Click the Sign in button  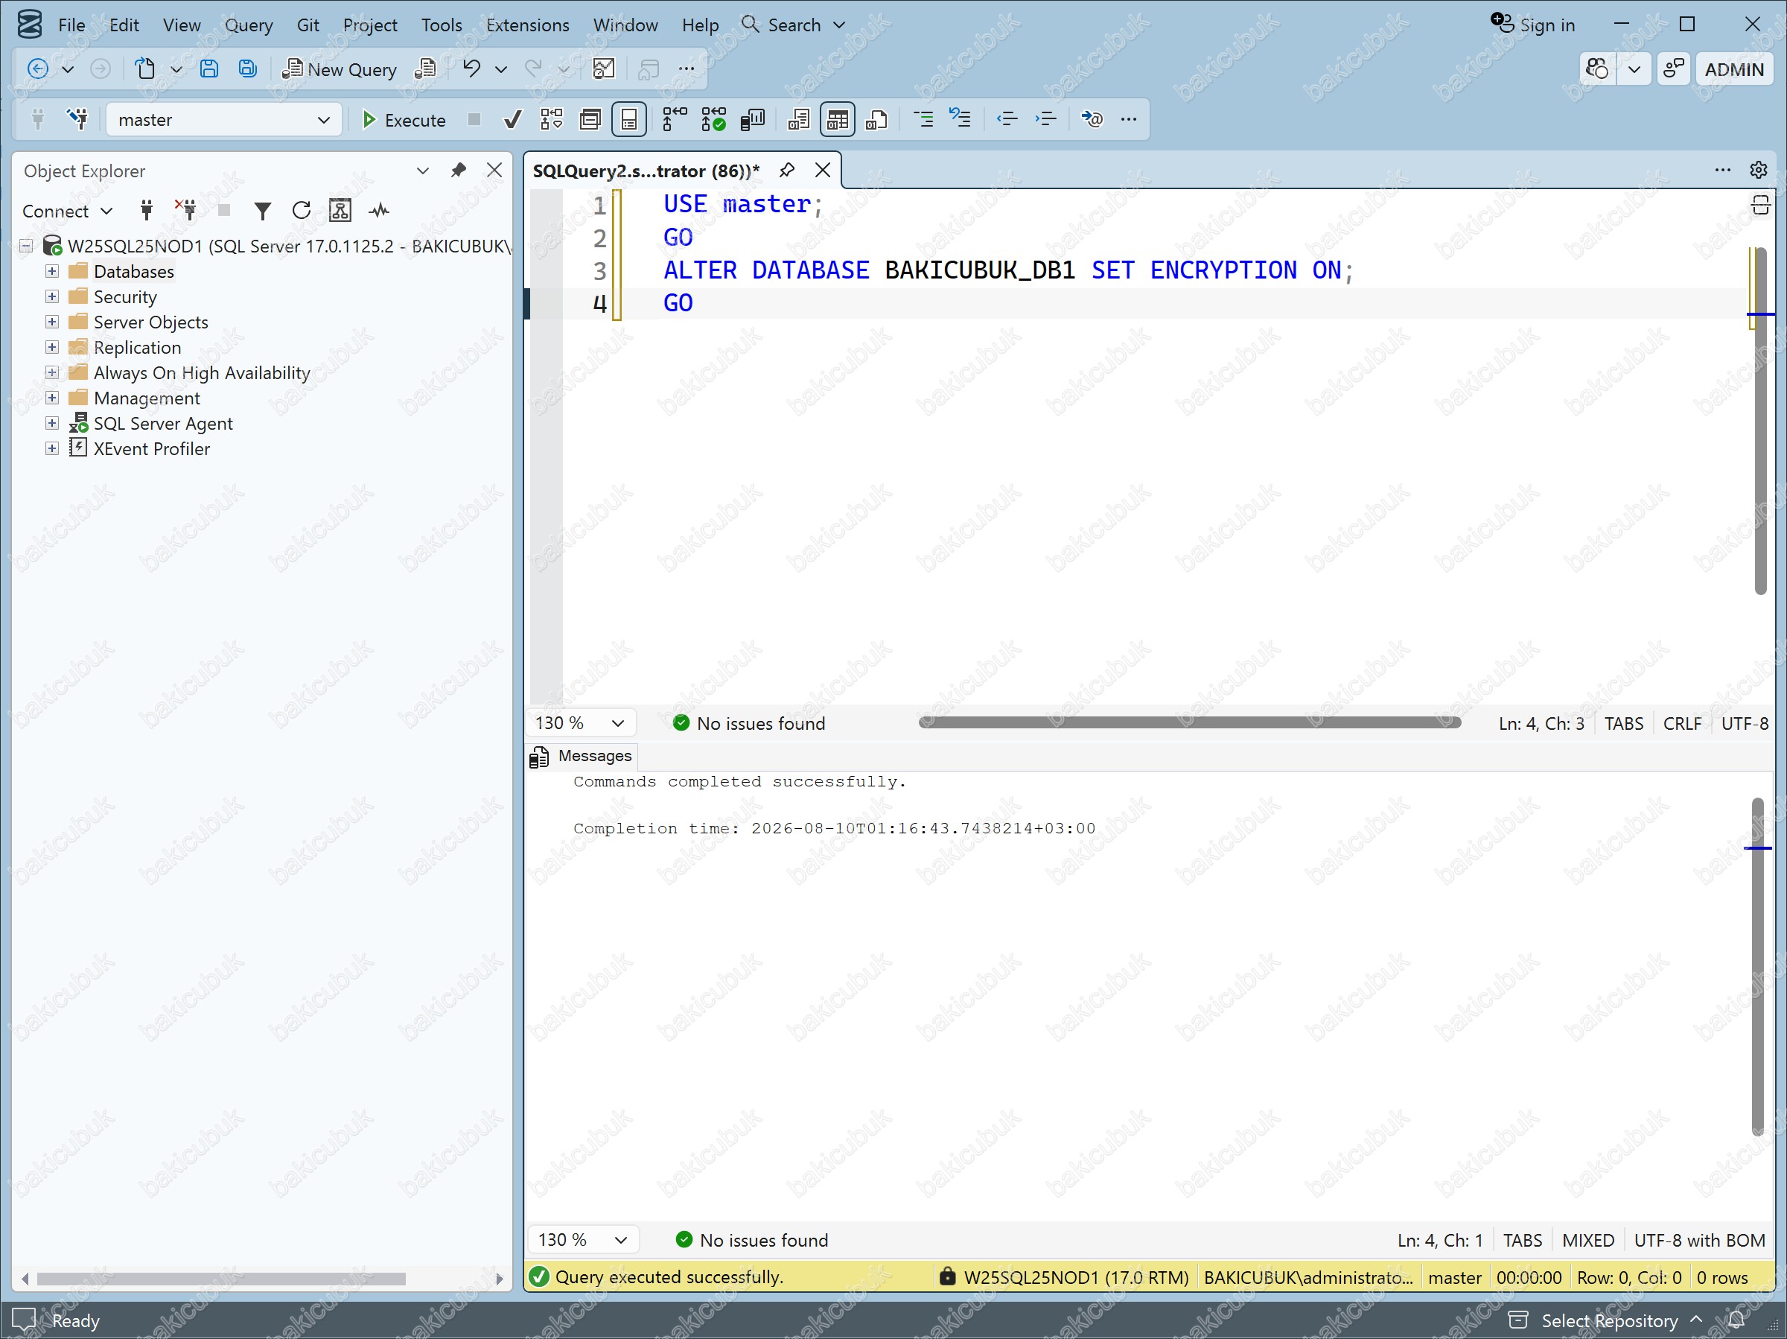(x=1533, y=25)
